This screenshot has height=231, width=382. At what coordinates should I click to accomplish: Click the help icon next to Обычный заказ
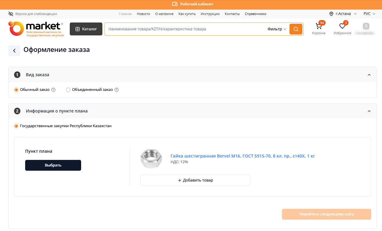click(54, 90)
